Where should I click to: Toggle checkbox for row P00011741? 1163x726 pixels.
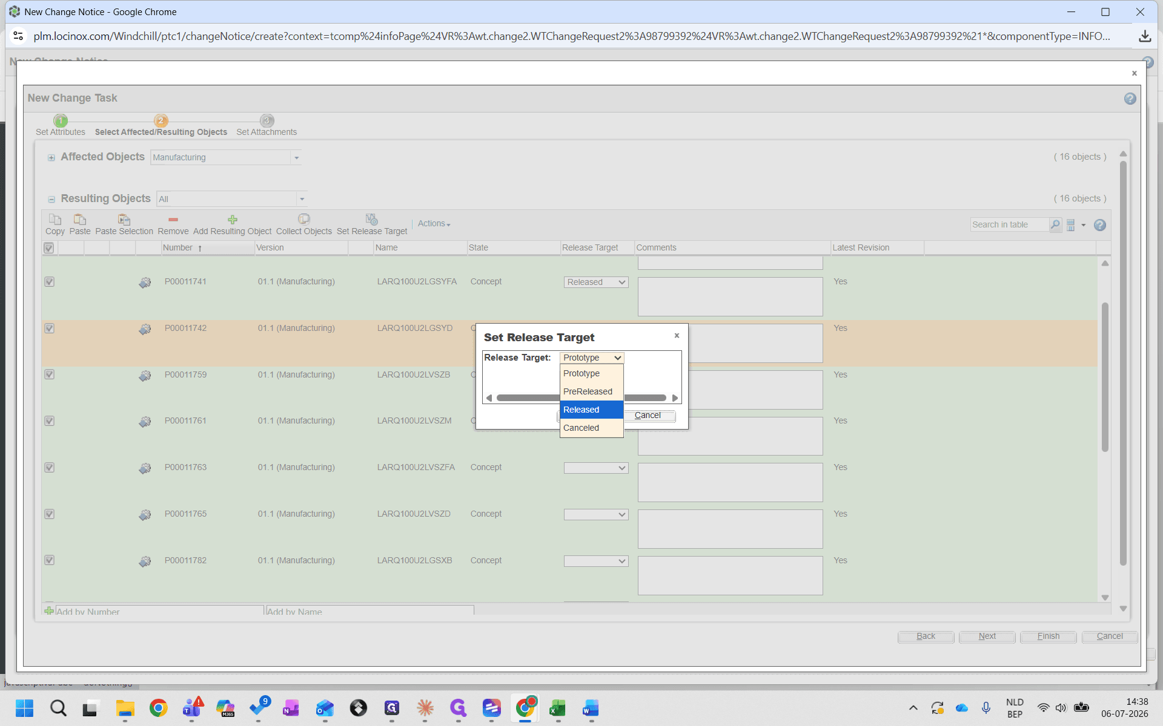[50, 282]
